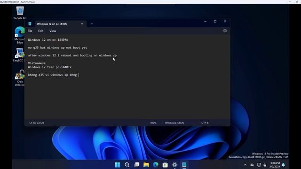Click the OneDrive cloud tray icon
The height and width of the screenshot is (169, 301).
click(x=252, y=165)
